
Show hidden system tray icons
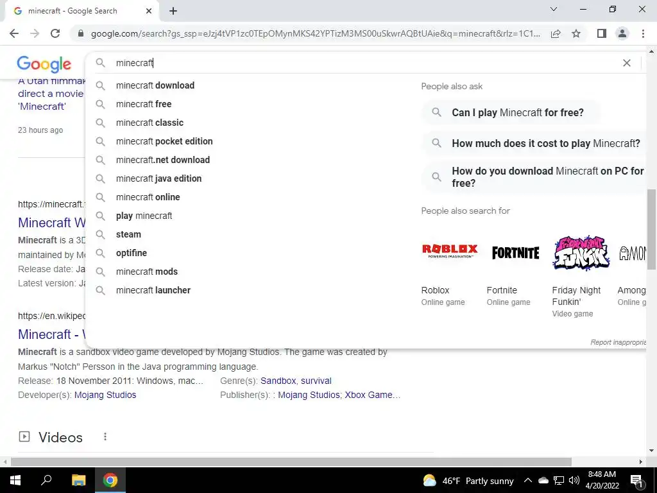pos(528,480)
